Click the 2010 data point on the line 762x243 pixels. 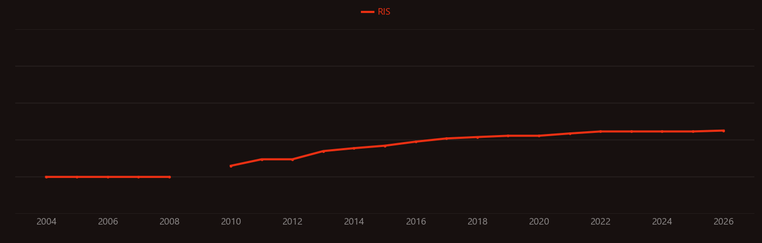pos(231,166)
